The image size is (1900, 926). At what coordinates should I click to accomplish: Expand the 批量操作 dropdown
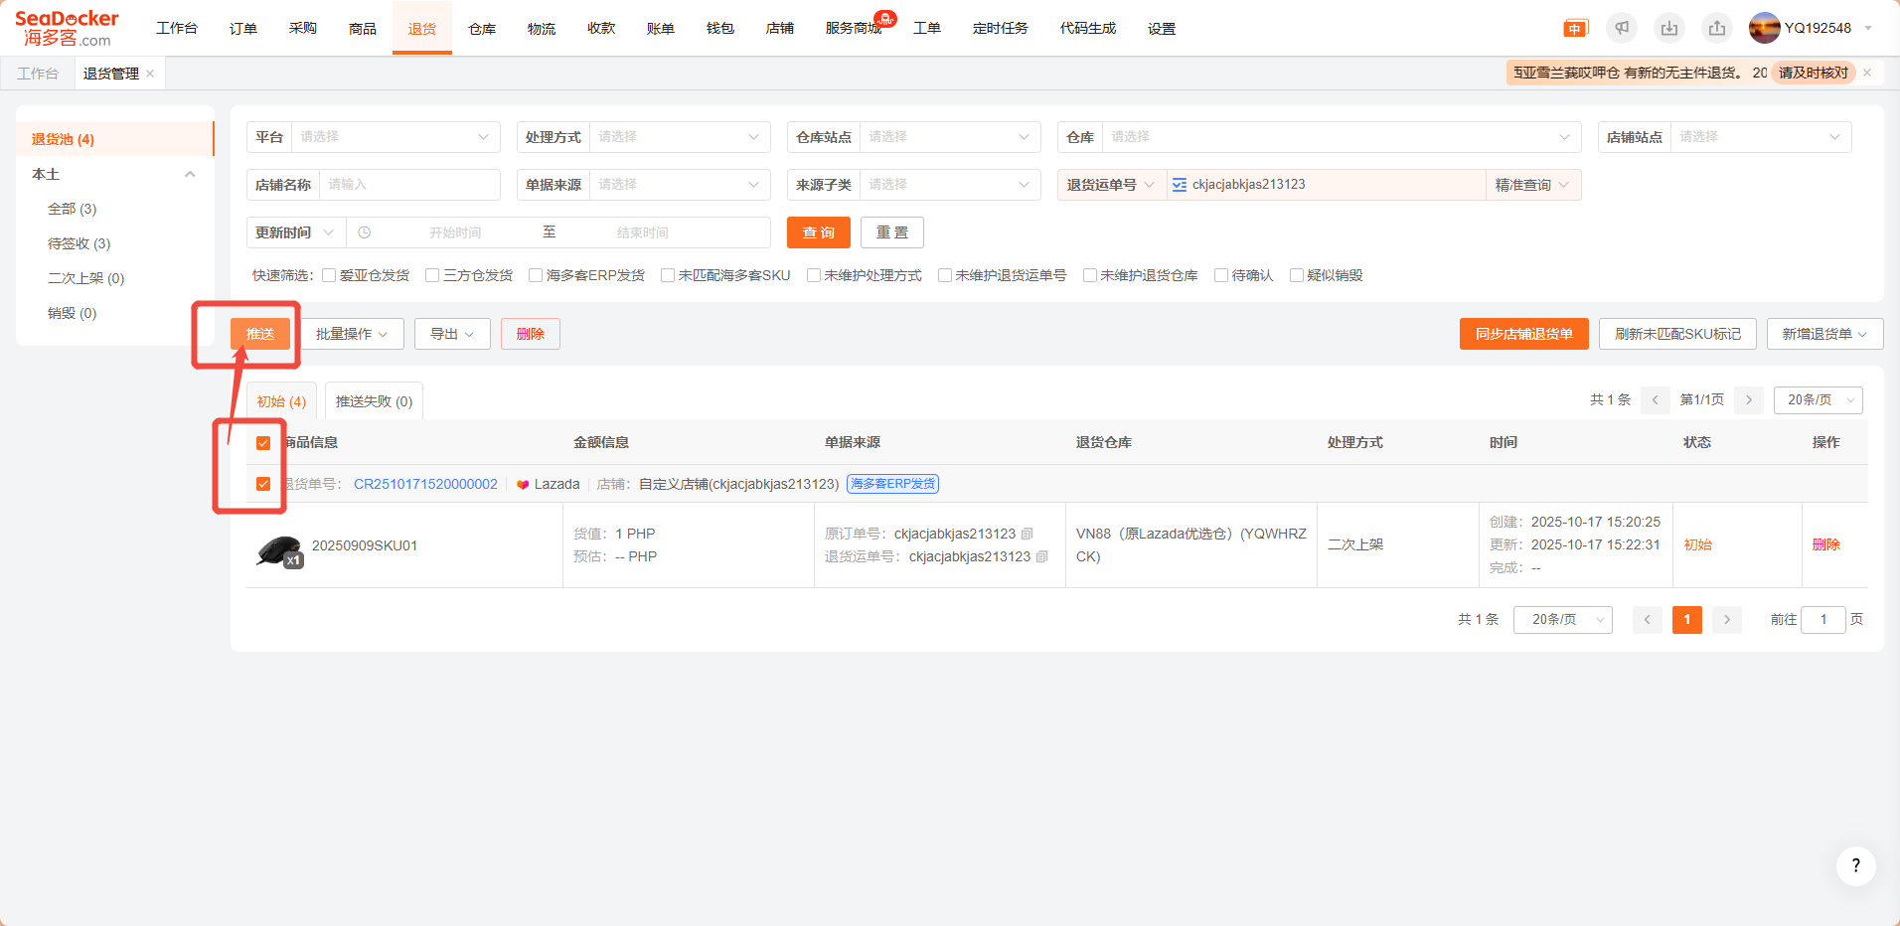coord(352,334)
